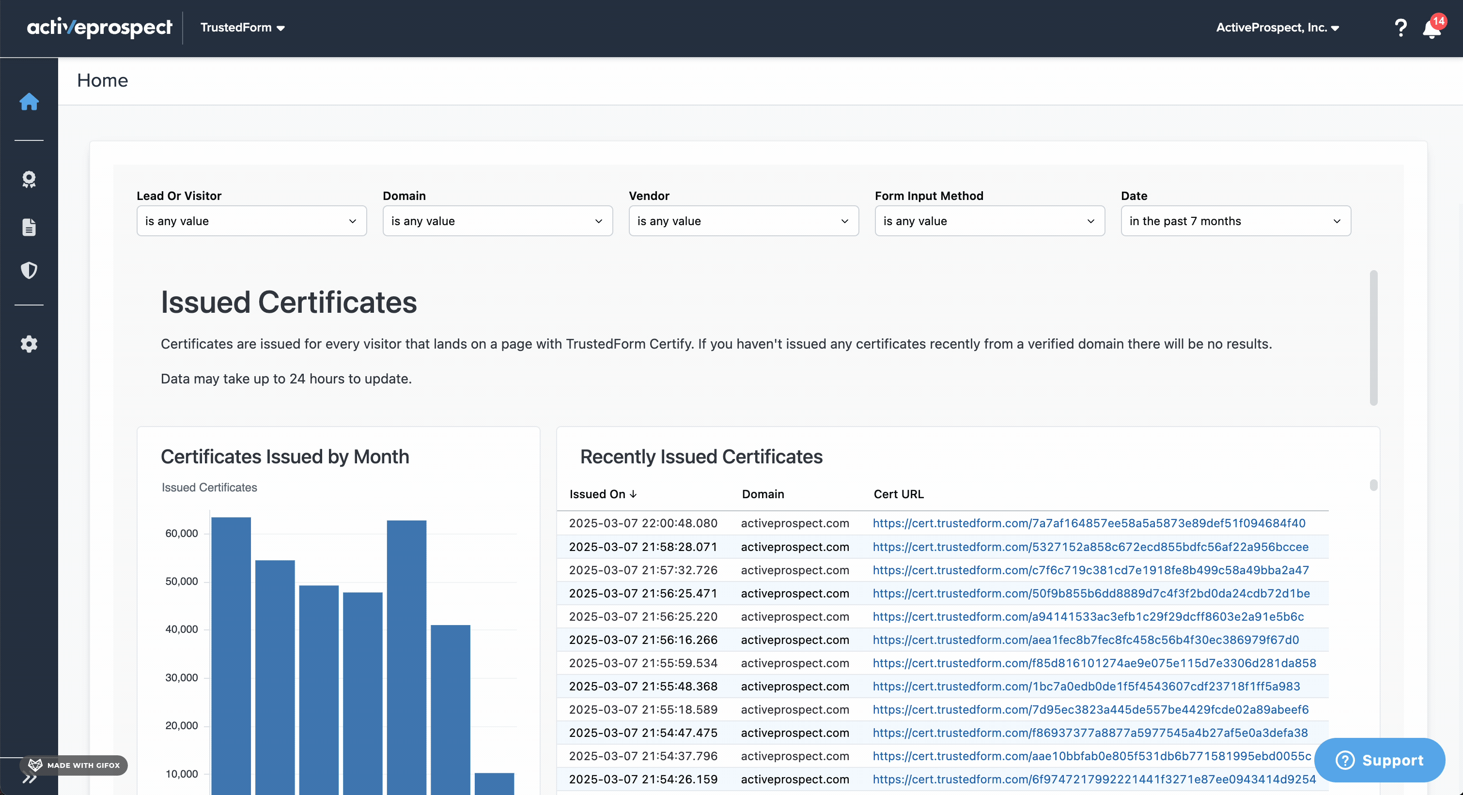This screenshot has width=1463, height=795.
Task: Expand the Form Input Method dropdown
Action: (989, 221)
